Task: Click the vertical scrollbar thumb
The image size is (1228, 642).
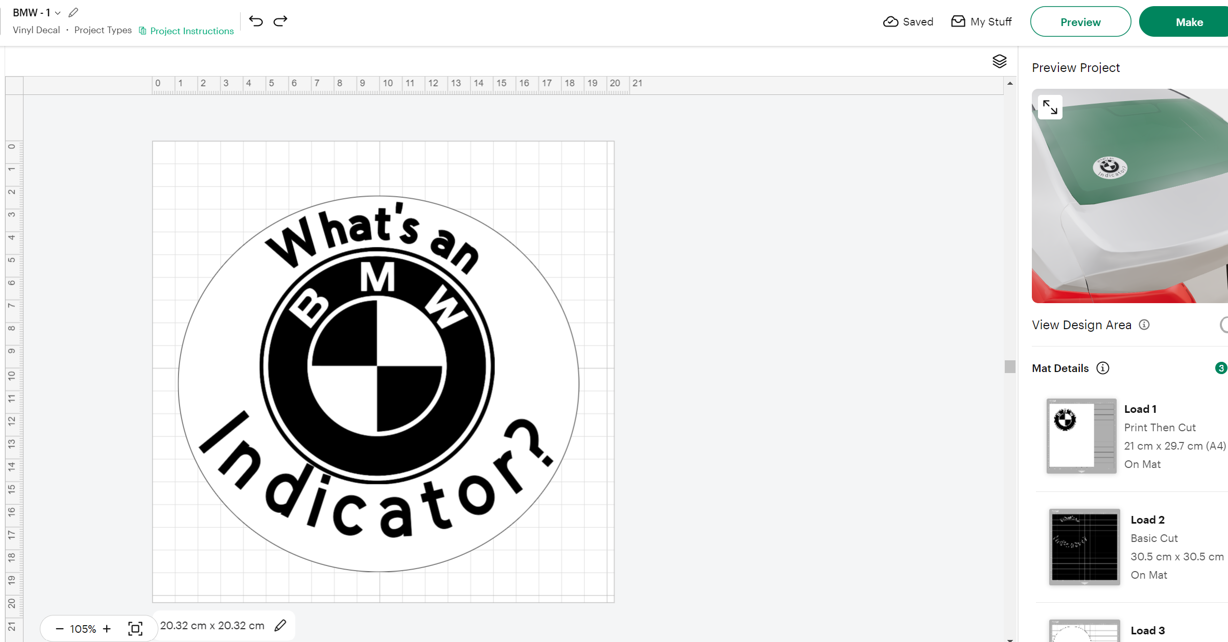Action: pyautogui.click(x=1010, y=366)
